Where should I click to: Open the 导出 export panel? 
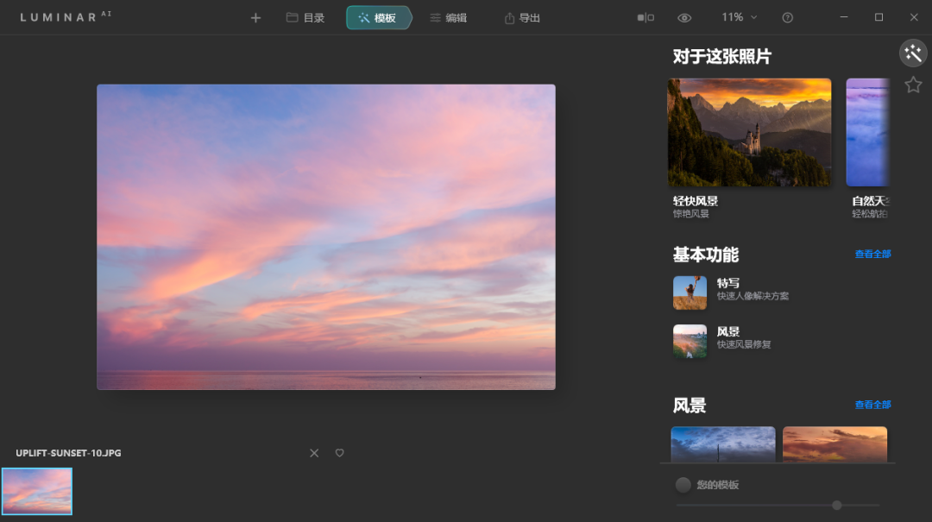tap(521, 16)
